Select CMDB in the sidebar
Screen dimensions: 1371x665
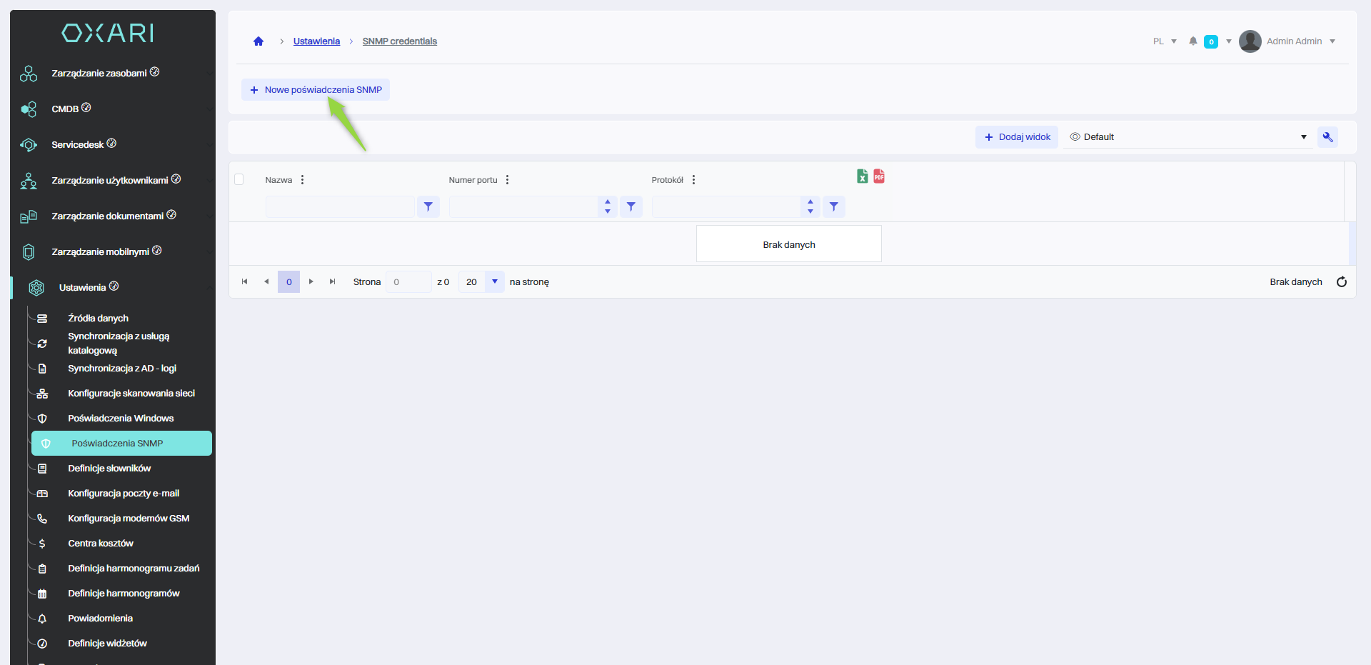[65, 109]
